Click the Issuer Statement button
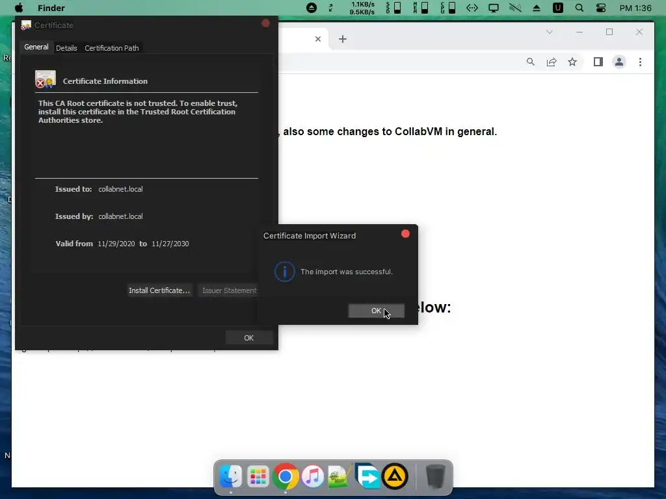The height and width of the screenshot is (499, 666). click(228, 290)
